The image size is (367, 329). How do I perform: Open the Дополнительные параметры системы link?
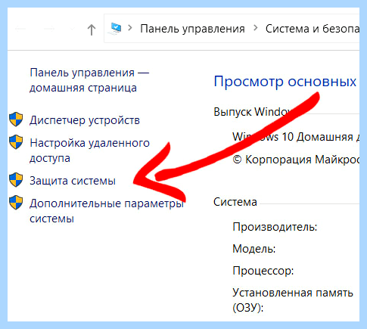(107, 211)
